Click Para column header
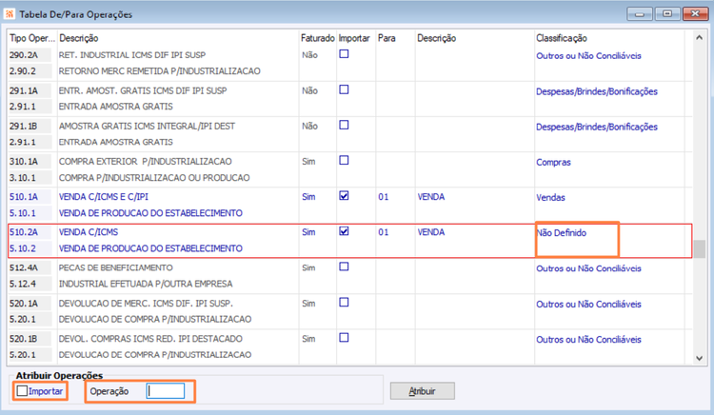This screenshot has width=714, height=415. point(387,38)
